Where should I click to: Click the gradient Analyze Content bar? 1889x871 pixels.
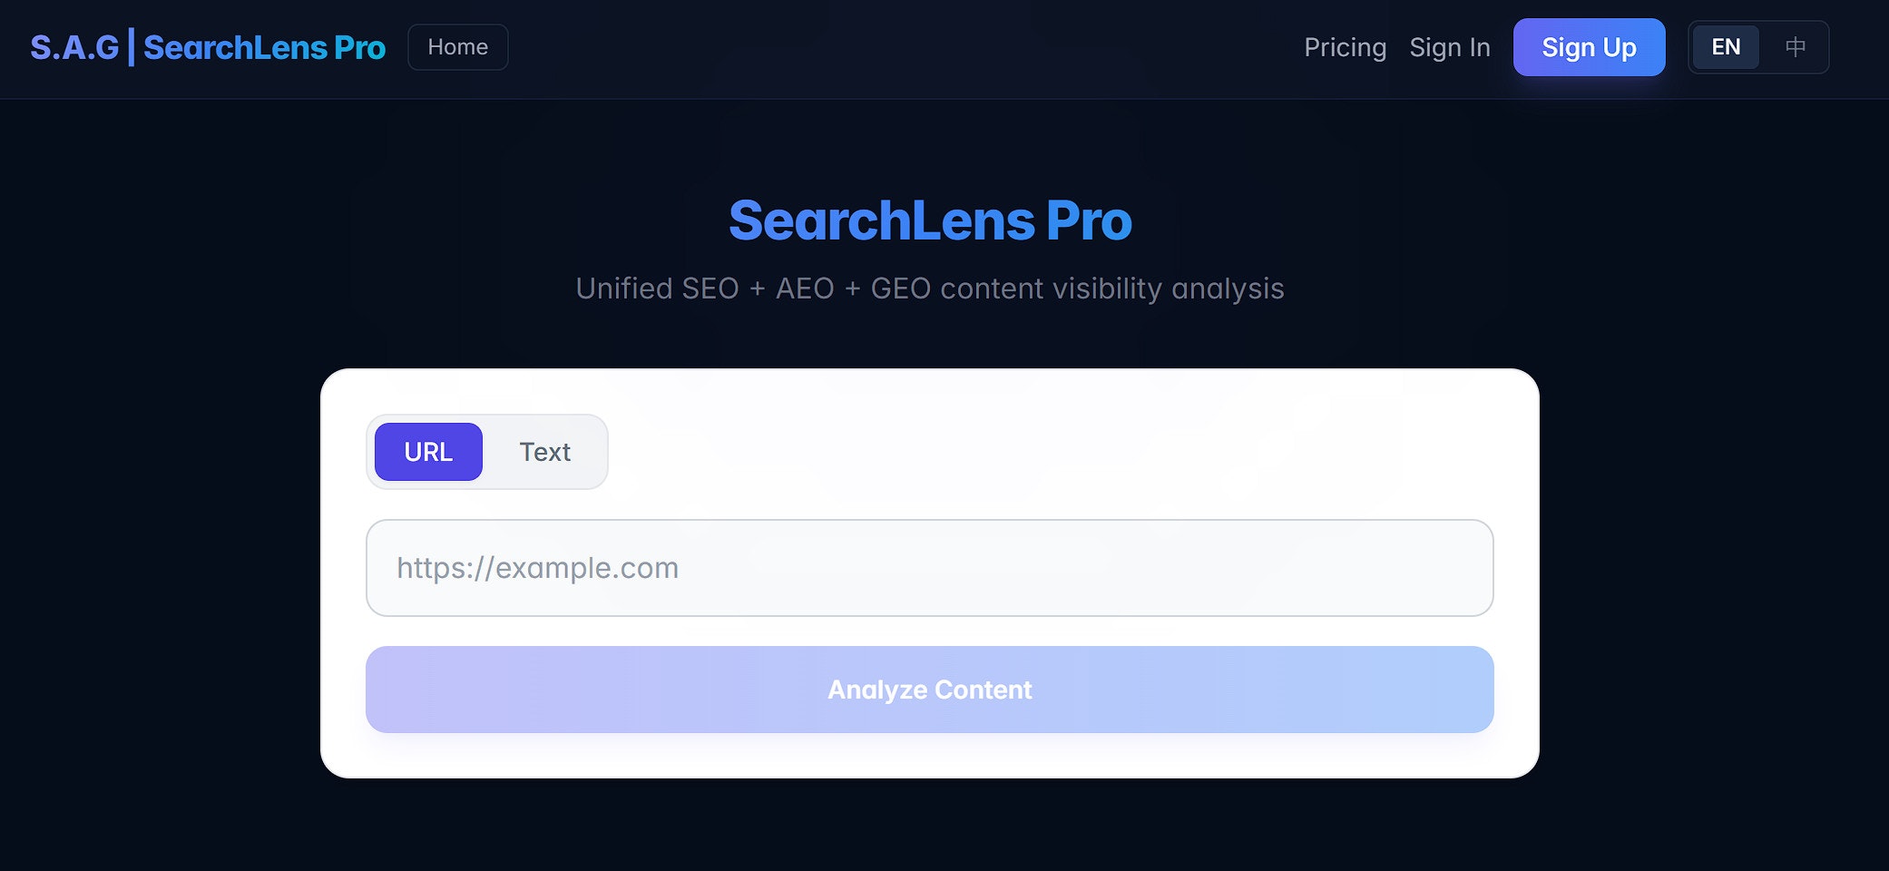click(929, 690)
